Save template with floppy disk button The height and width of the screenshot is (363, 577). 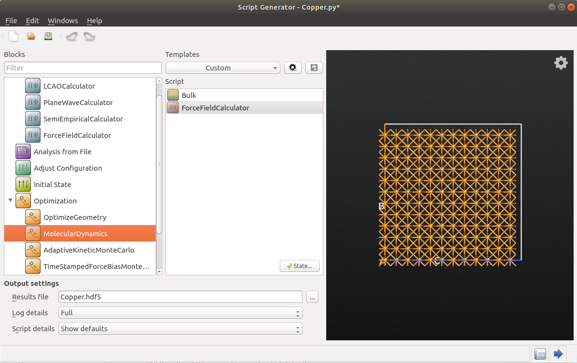(x=314, y=67)
